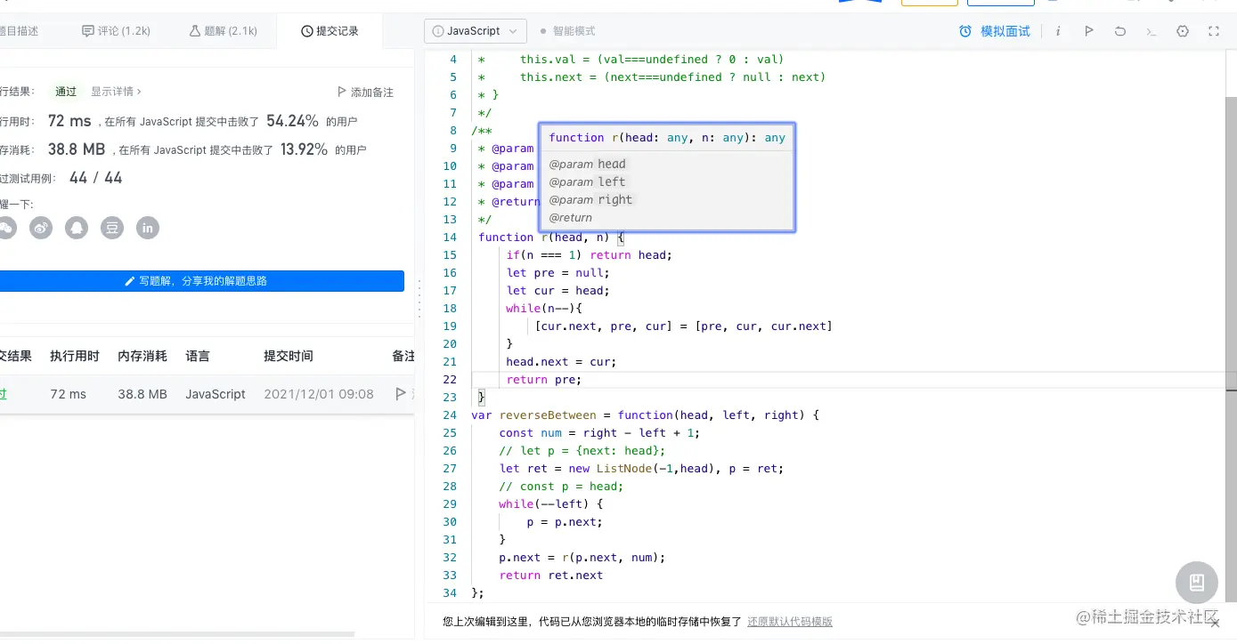This screenshot has width=1237, height=644.
Task: Click the 内存消耗 column header
Action: pos(142,356)
